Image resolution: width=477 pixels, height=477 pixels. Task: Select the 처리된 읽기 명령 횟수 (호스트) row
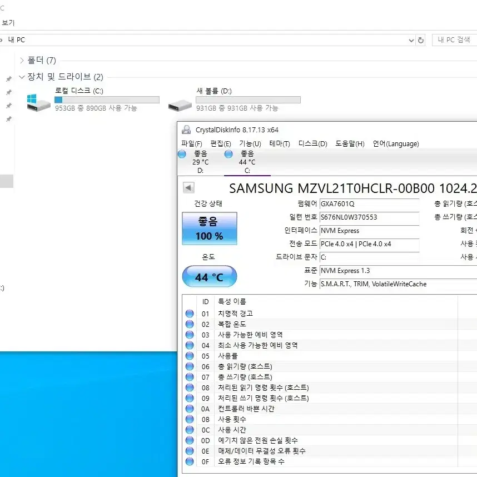tap(330, 387)
